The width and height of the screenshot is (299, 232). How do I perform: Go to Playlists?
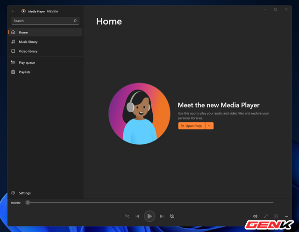pyautogui.click(x=45, y=72)
